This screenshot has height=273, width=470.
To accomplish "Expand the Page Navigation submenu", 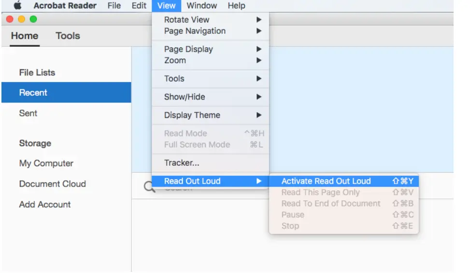I will point(211,31).
